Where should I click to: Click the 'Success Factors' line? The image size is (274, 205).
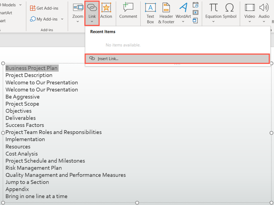pyautogui.click(x=25, y=125)
